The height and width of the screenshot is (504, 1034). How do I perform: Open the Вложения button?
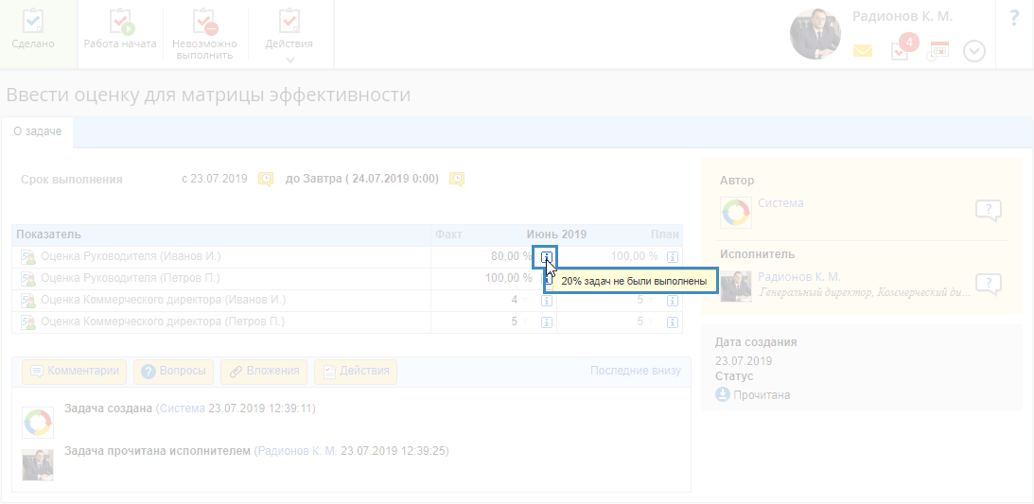tap(264, 372)
